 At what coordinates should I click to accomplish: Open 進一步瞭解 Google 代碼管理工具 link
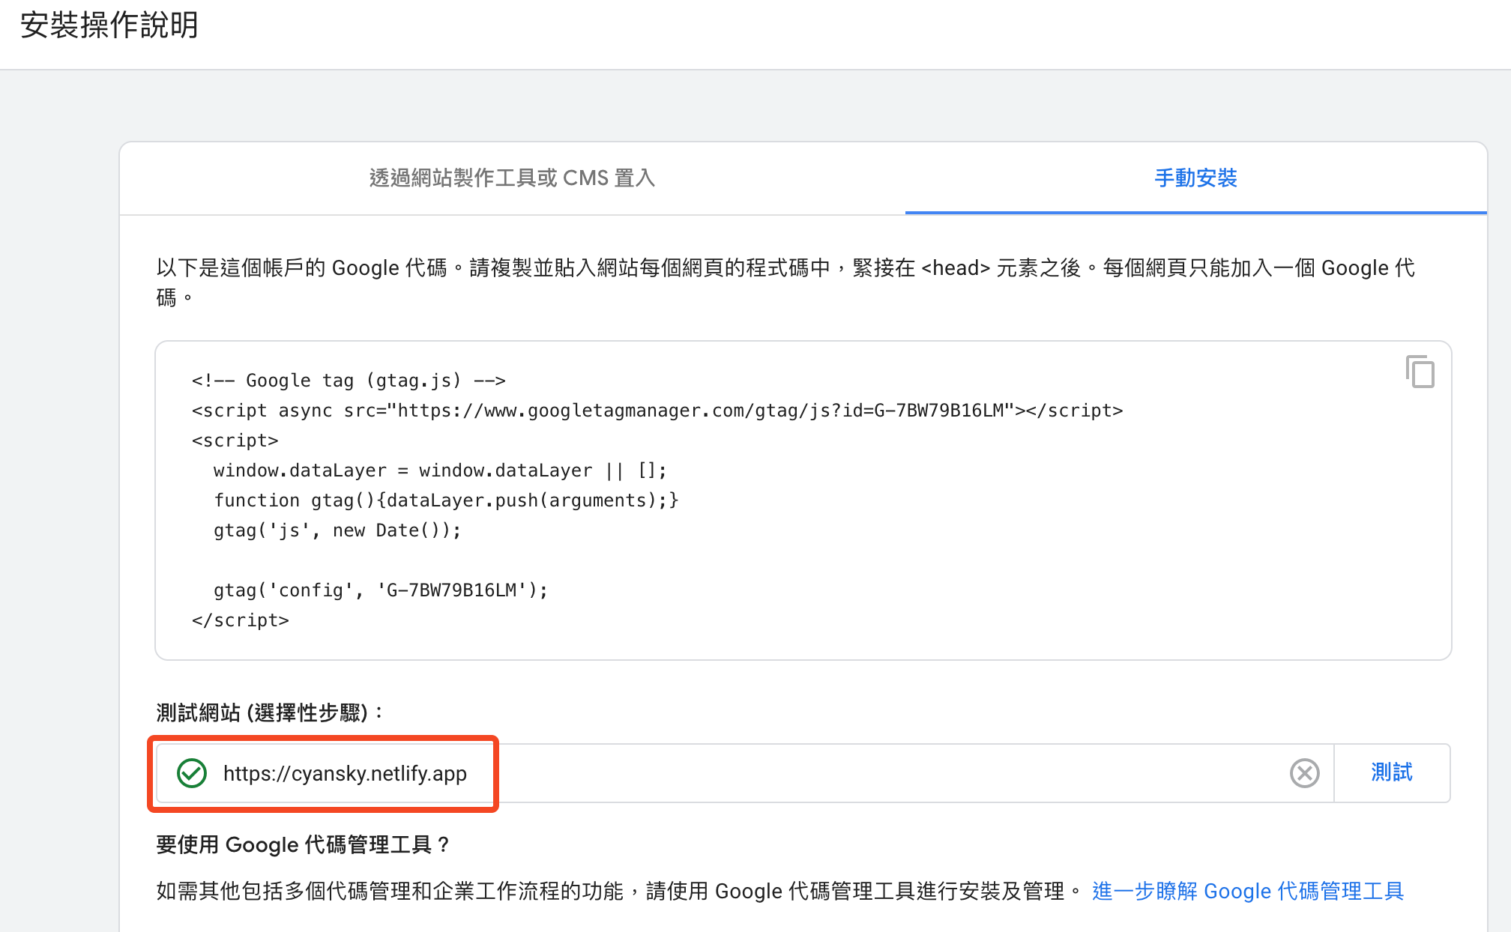click(x=1247, y=891)
